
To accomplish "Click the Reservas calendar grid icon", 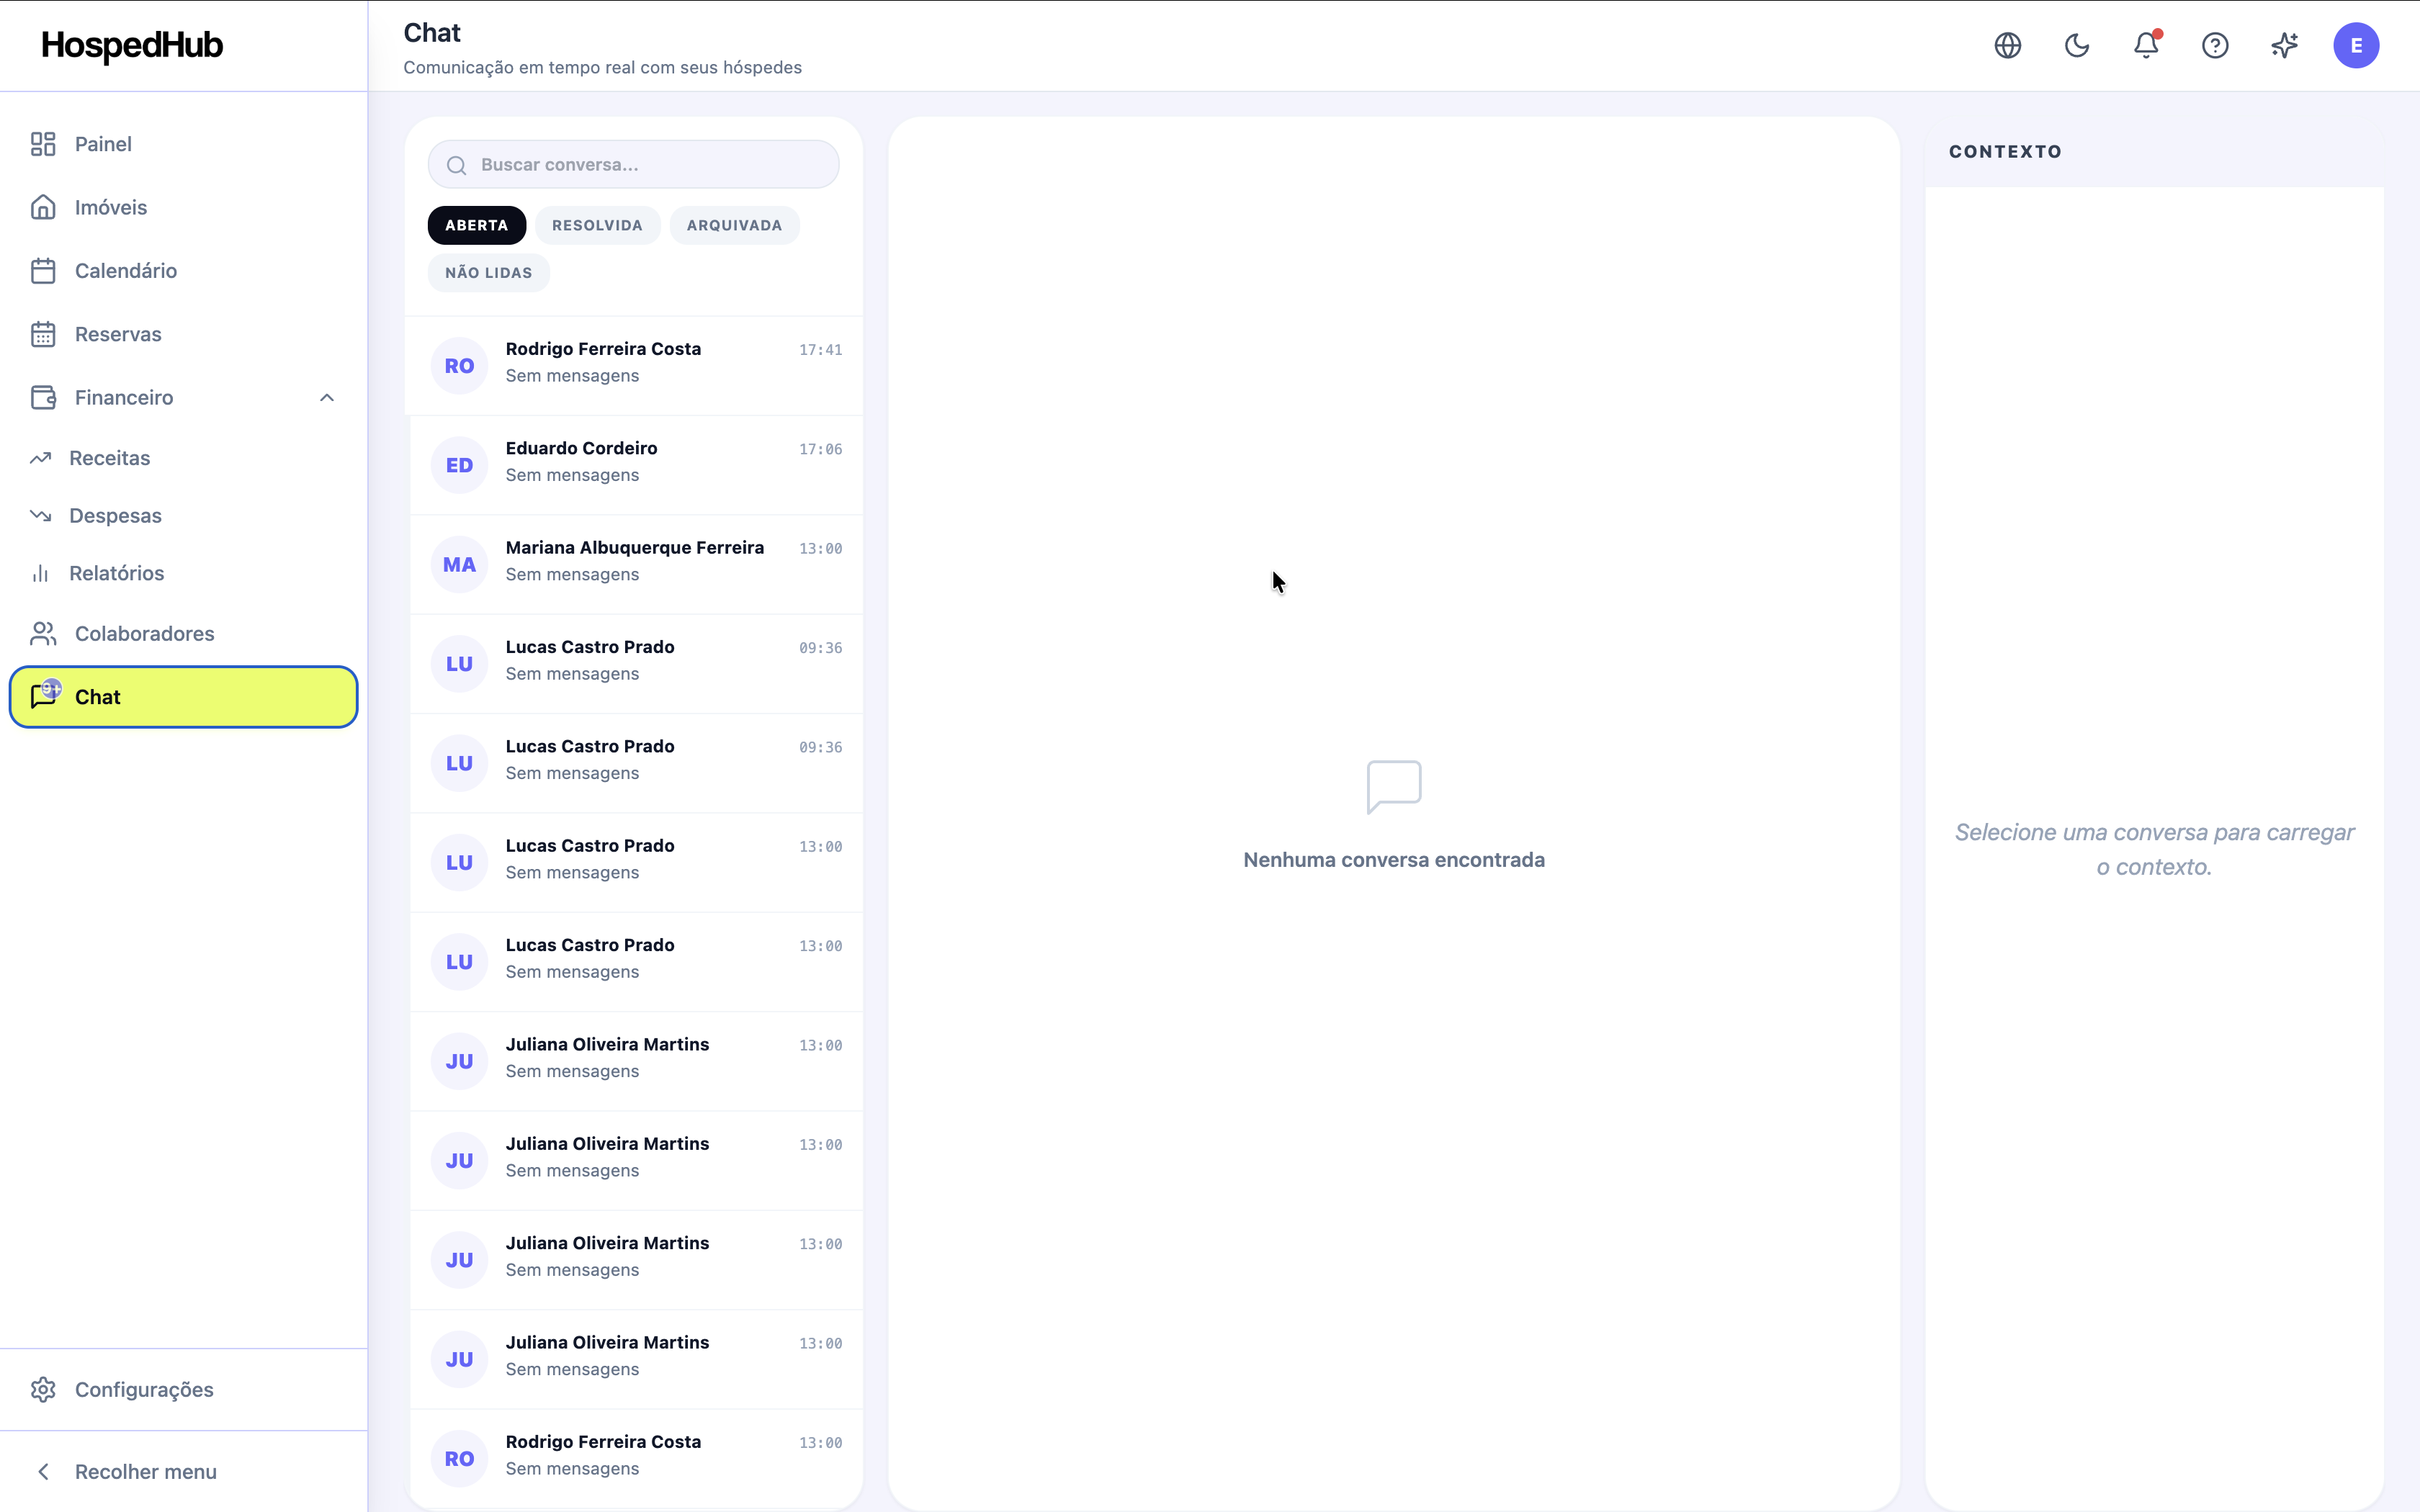I will pos(43,334).
